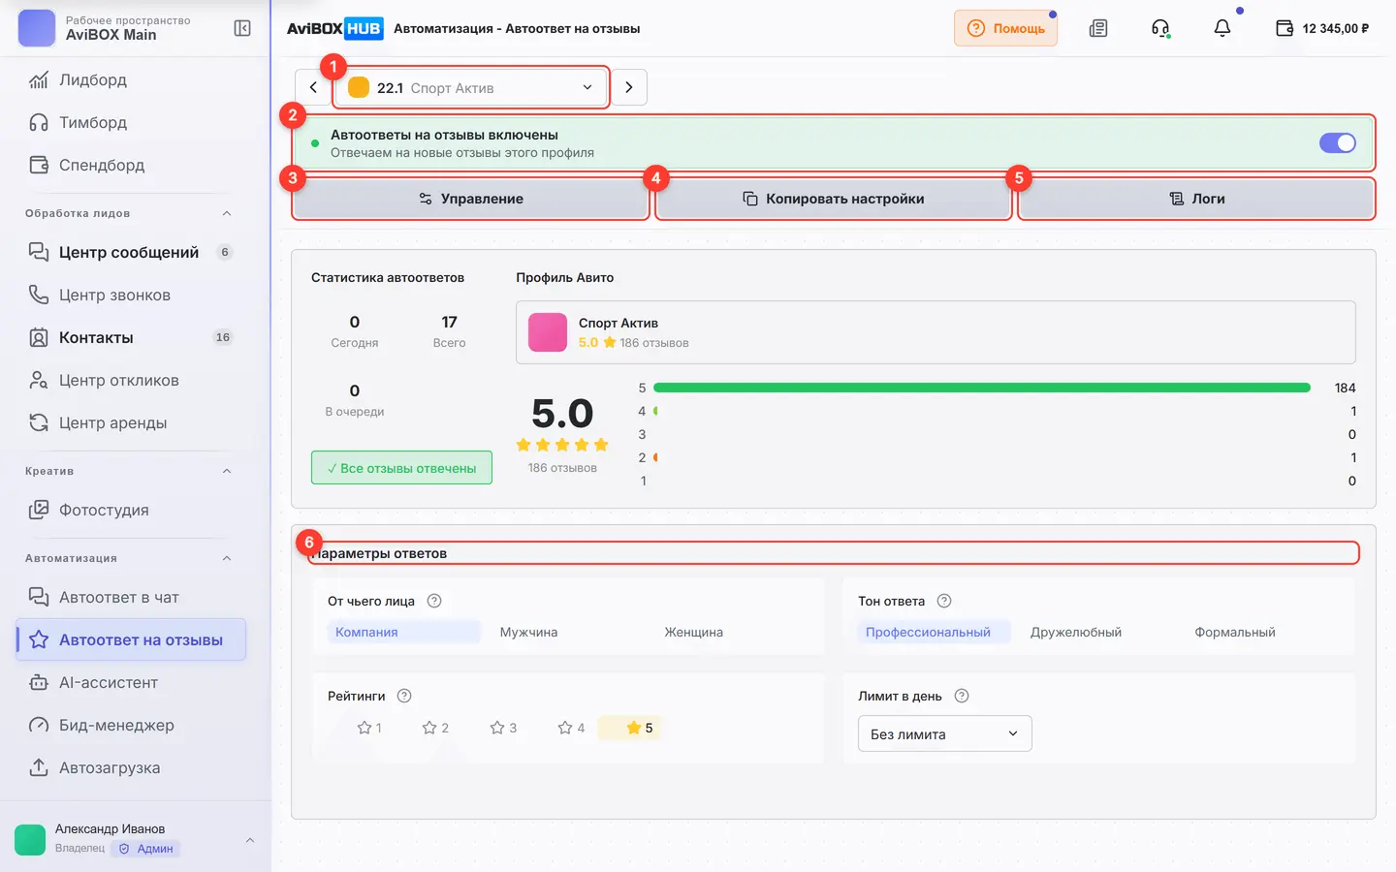Toggle the 1-star rating option
The image size is (1396, 872).
click(x=369, y=728)
